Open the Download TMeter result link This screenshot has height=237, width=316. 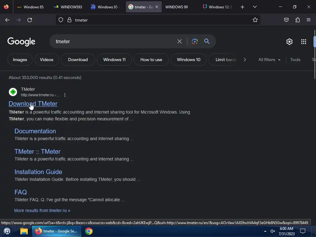point(33,104)
